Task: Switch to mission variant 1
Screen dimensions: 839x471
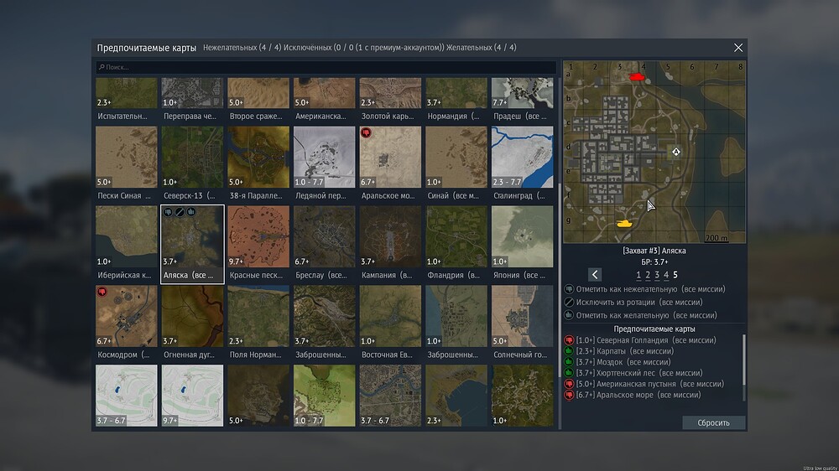Action: pos(638,275)
